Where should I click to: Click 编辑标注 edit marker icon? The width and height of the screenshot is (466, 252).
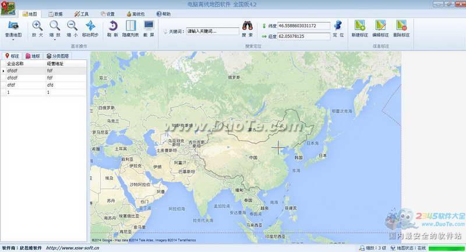380,26
